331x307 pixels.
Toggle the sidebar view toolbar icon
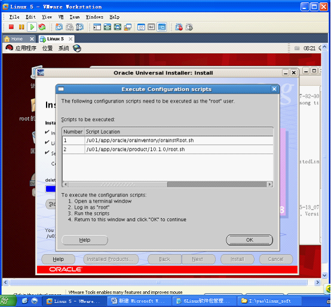coord(97,27)
